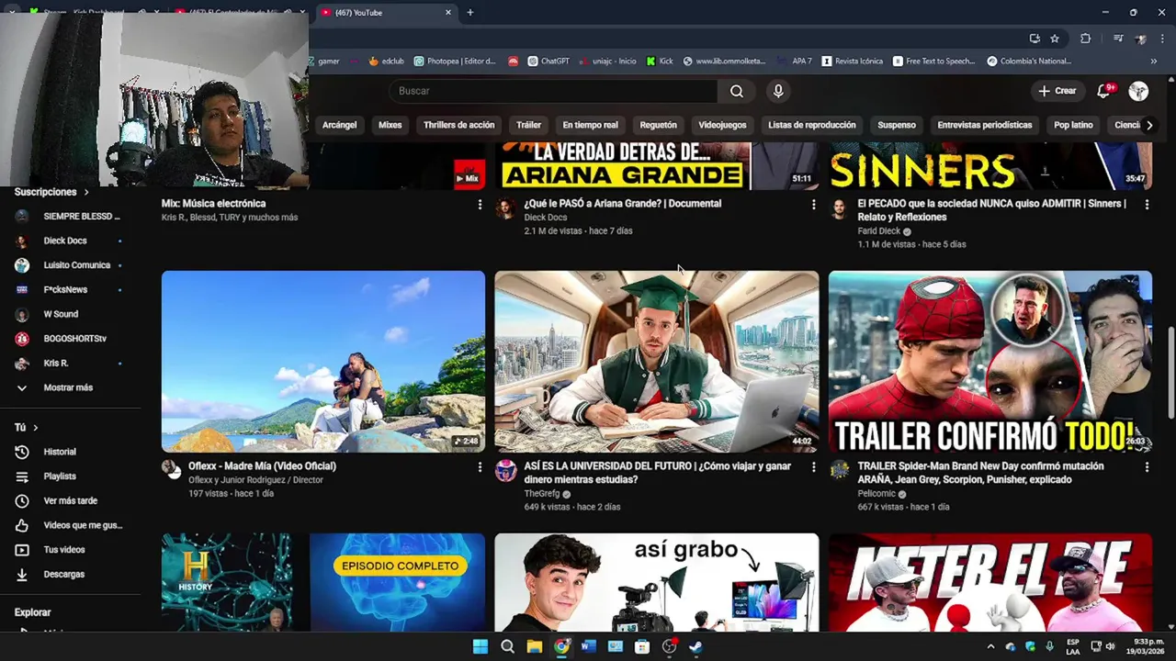Open Windows Start menu
The height and width of the screenshot is (661, 1176).
(481, 646)
